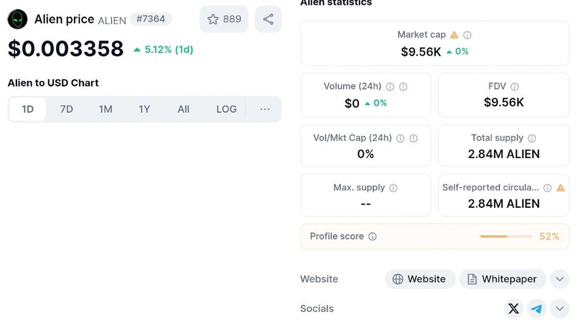Screen dimensions: 579x325
Task: Click the Profile score info icon
Action: tap(372, 237)
